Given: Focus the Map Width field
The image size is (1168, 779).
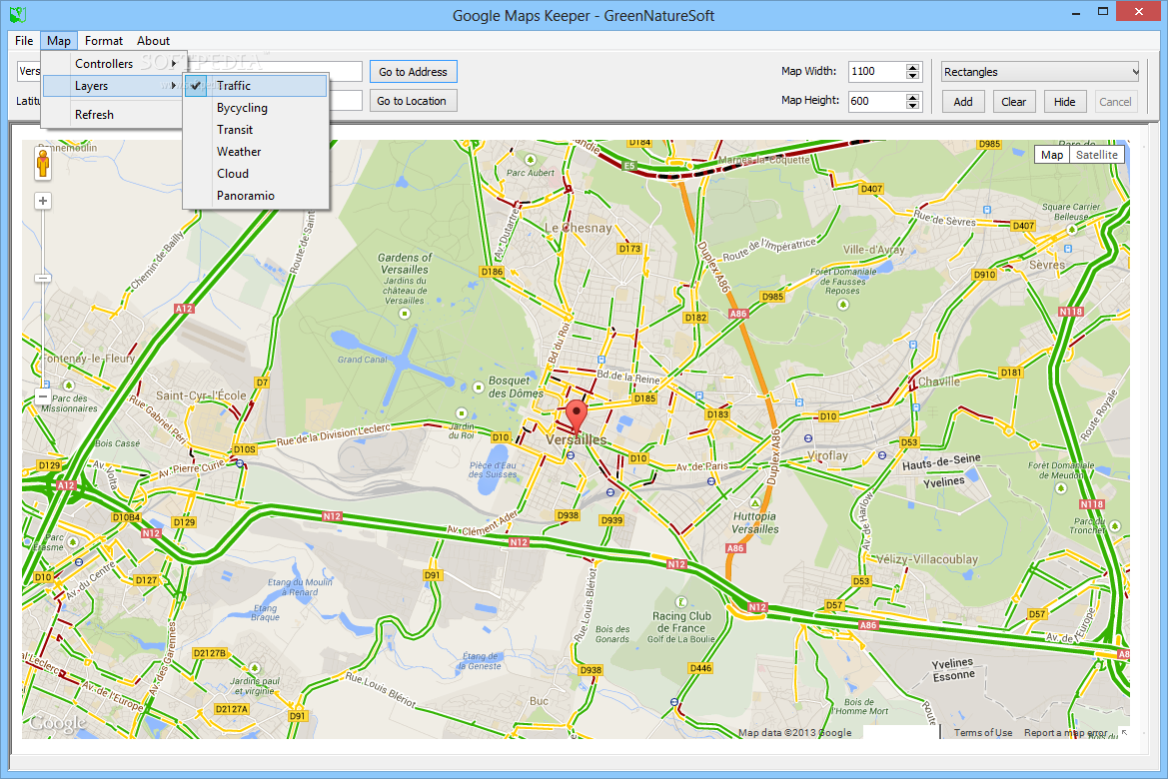Looking at the screenshot, I should point(876,72).
